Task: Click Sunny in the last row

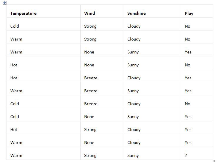Action: [133, 155]
